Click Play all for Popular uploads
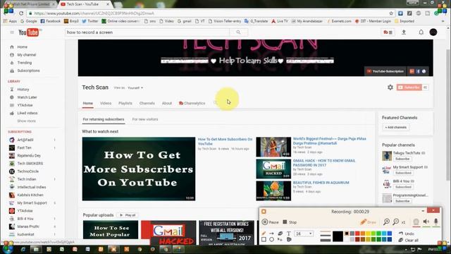This screenshot has height=254, width=451. 128,215
